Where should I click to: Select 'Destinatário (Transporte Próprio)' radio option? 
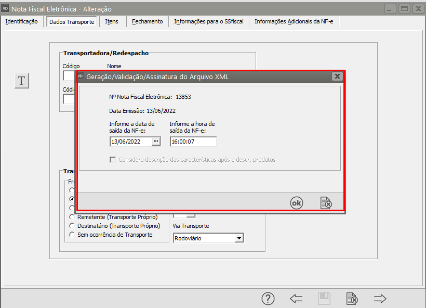click(72, 226)
